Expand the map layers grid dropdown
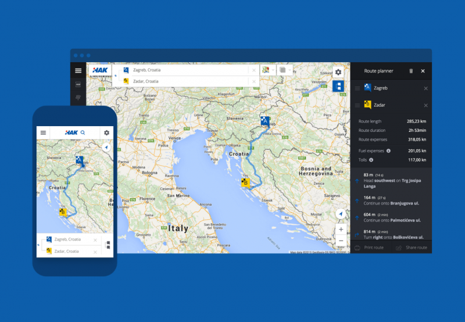The height and width of the screenshot is (322, 465). (284, 70)
